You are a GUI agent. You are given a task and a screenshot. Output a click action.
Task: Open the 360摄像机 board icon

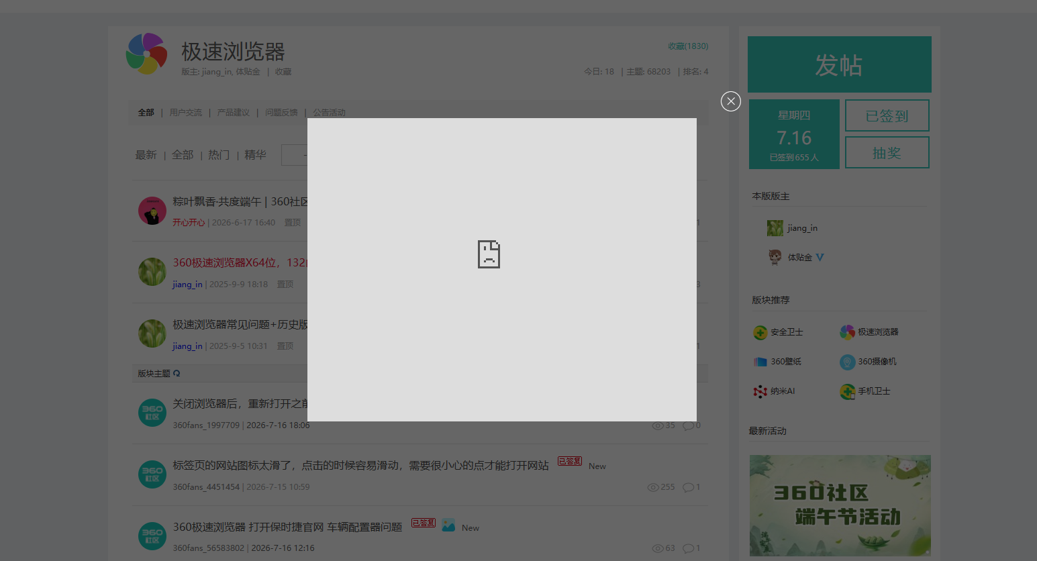coord(848,362)
